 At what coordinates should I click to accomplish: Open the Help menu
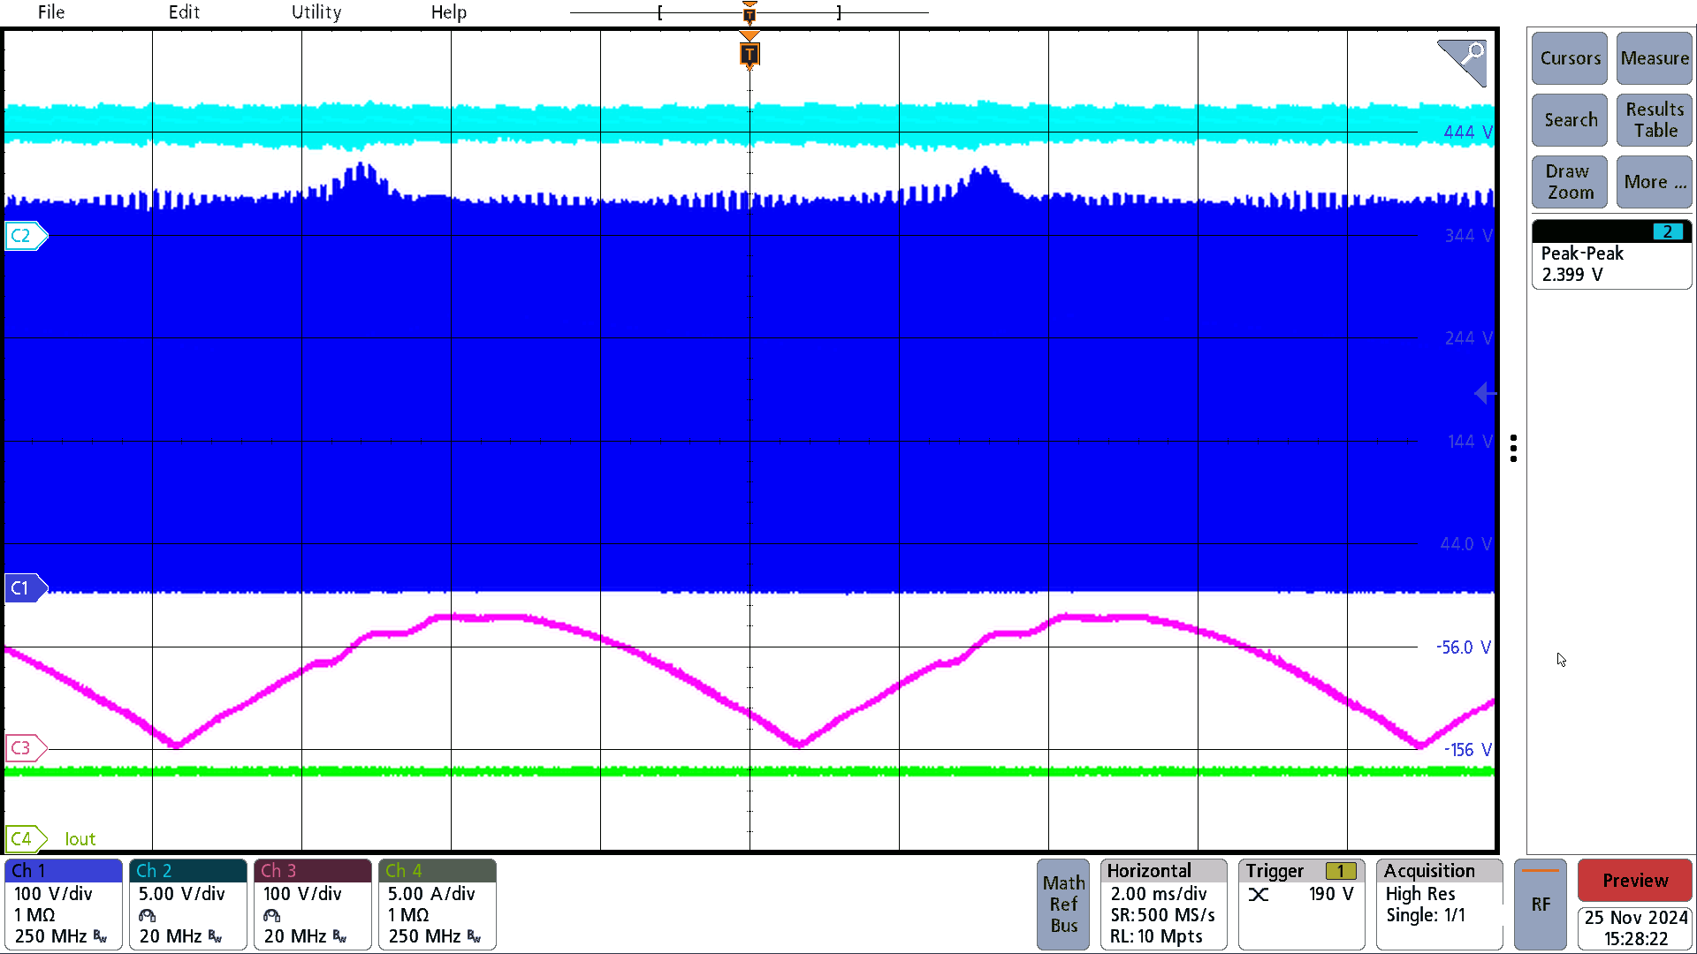pos(449,12)
